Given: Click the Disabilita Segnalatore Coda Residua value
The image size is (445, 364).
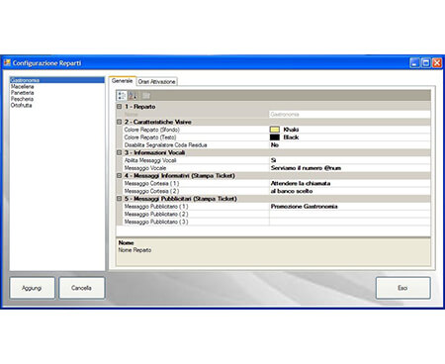Looking at the screenshot, I should pyautogui.click(x=350, y=145).
